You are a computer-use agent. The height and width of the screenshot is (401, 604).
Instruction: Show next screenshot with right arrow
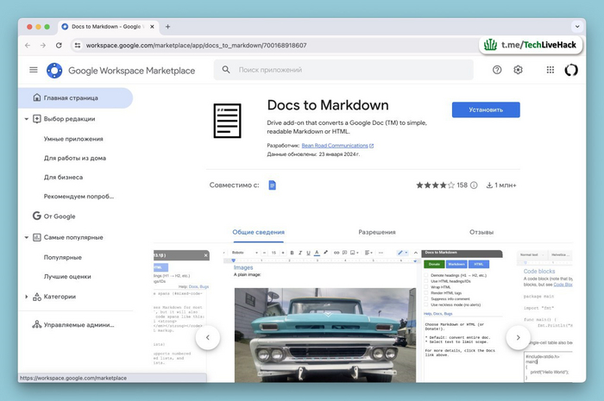[x=518, y=337]
